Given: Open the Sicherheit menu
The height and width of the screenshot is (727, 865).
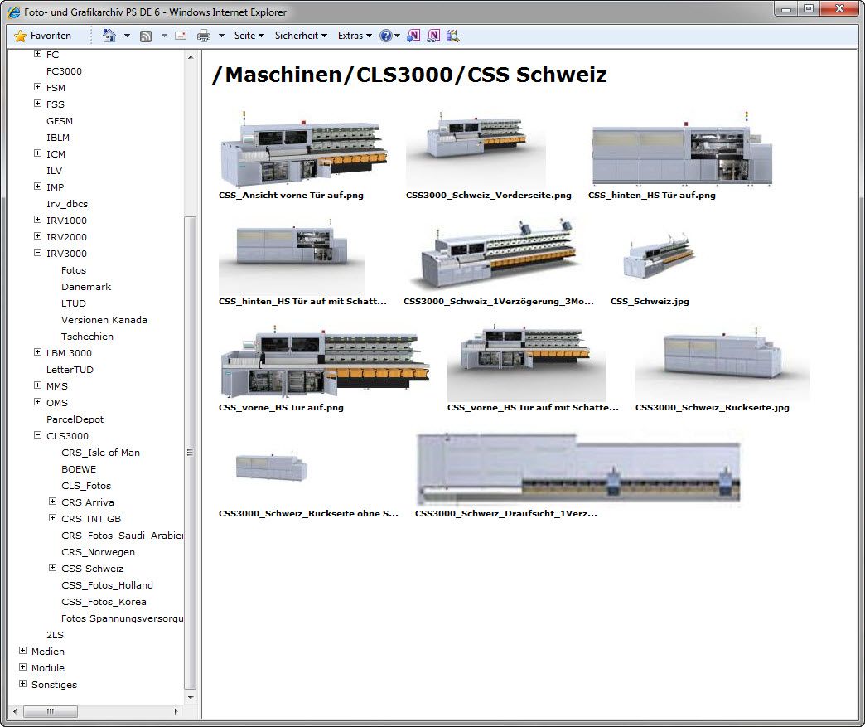Looking at the screenshot, I should pos(301,36).
